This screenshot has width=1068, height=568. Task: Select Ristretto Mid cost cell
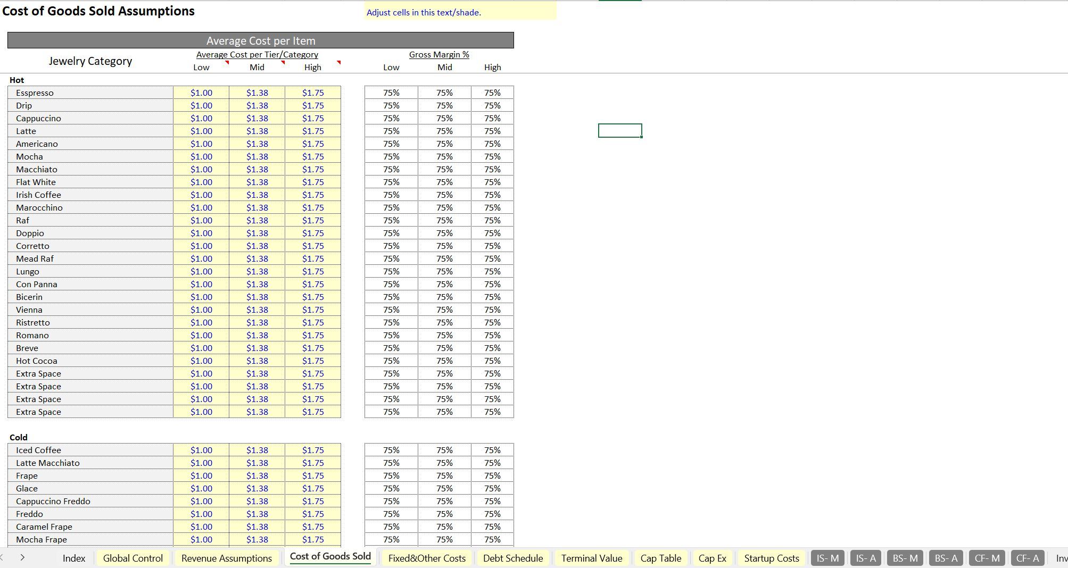click(x=257, y=322)
